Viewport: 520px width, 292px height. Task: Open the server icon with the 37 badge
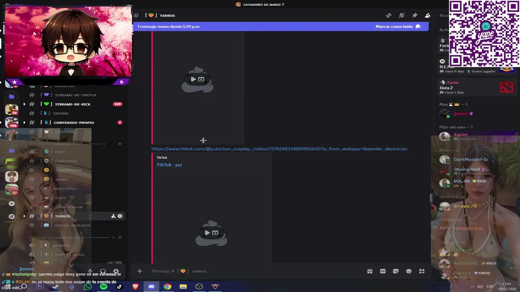[x=11, y=190]
